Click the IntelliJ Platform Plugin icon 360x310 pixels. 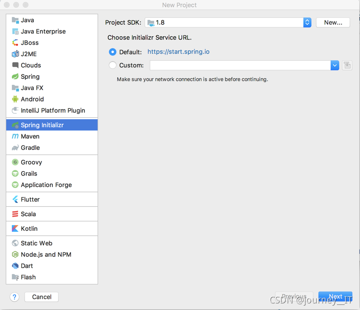point(15,110)
